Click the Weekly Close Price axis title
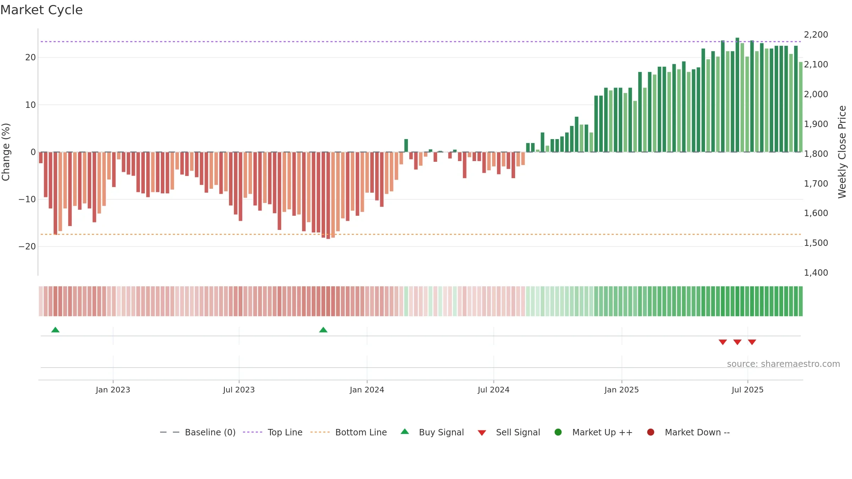Image resolution: width=852 pixels, height=479 pixels. 842,152
